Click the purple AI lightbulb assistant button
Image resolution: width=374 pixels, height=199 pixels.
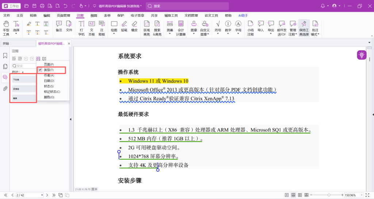tap(362, 55)
